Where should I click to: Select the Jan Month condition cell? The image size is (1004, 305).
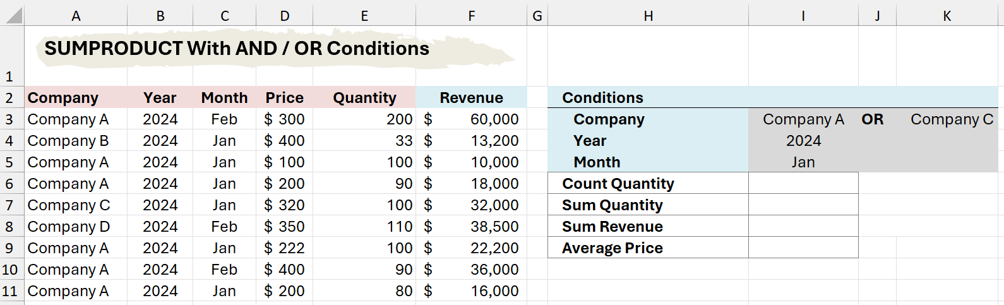(803, 162)
